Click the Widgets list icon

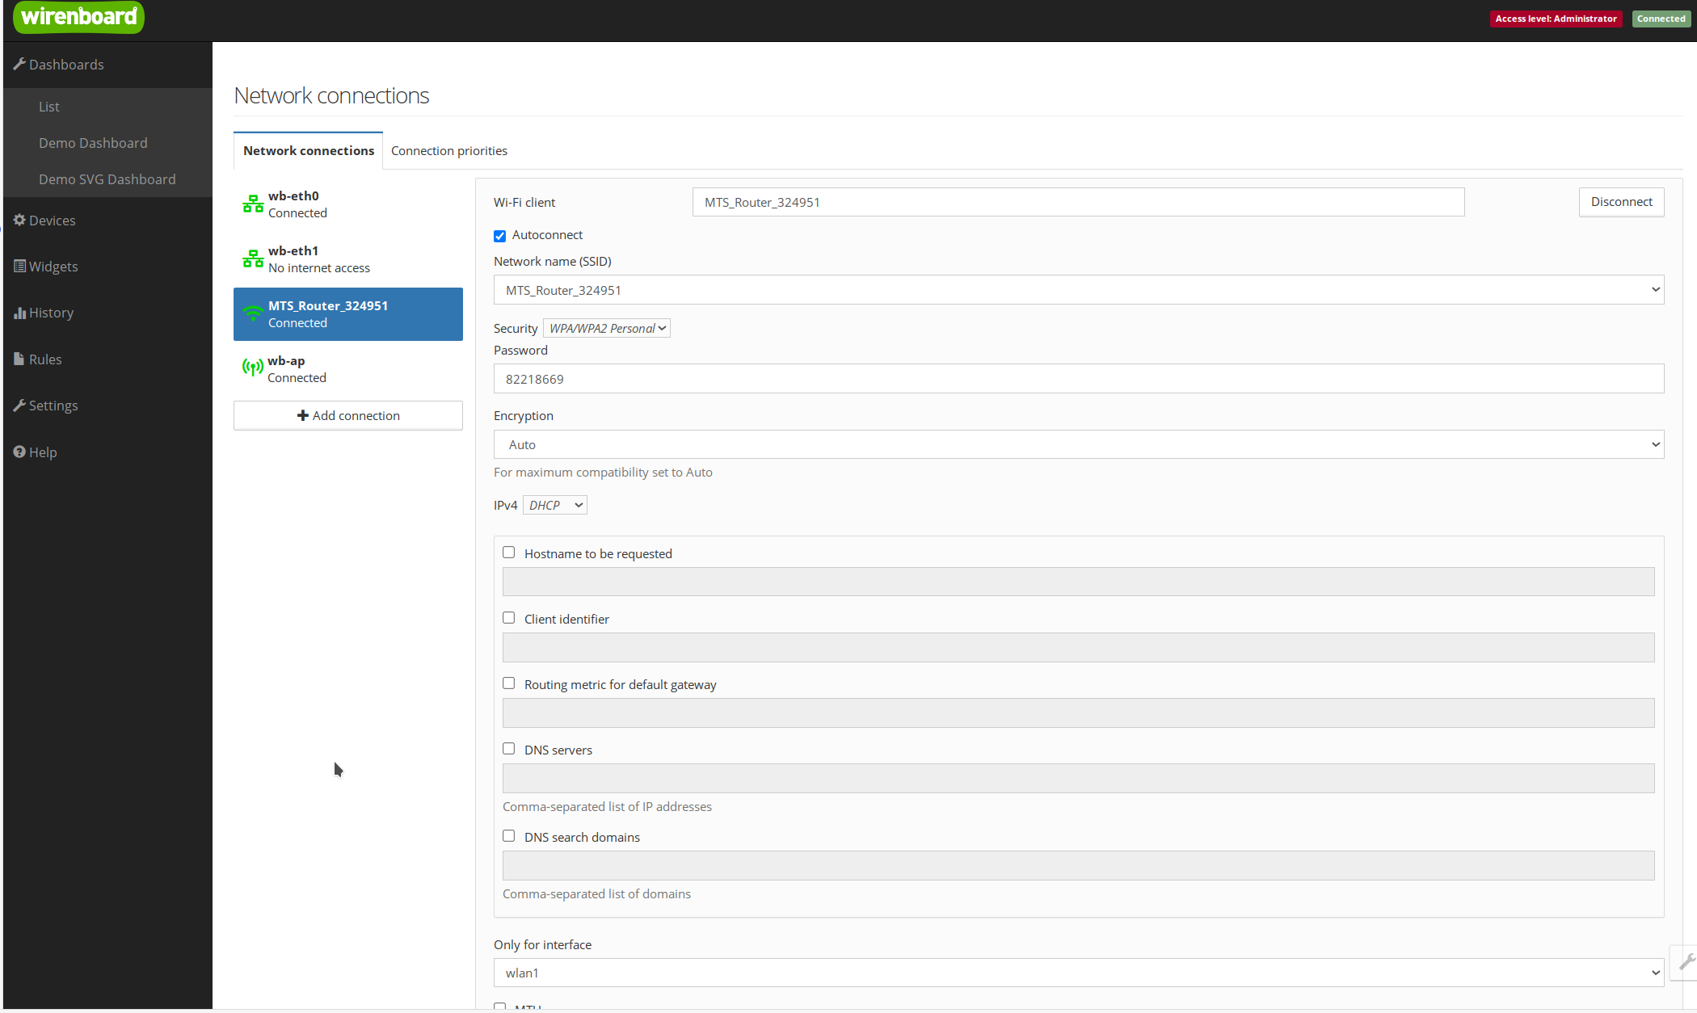[x=19, y=266]
